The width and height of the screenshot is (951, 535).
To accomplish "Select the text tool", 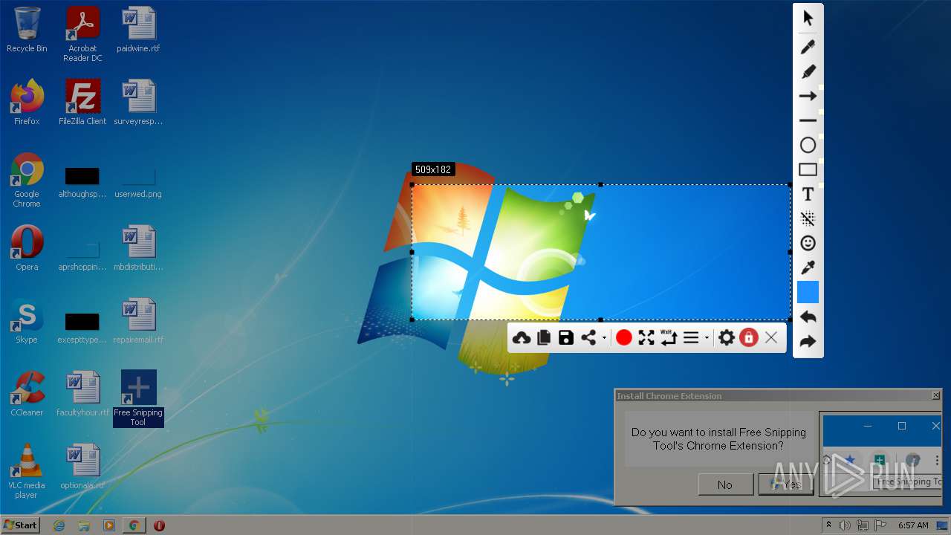I will [808, 194].
